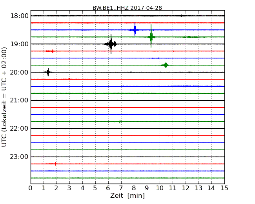Click the black event on the 20:00 trace near minute 1
This screenshot has width=255, height=204.
(x=48, y=72)
